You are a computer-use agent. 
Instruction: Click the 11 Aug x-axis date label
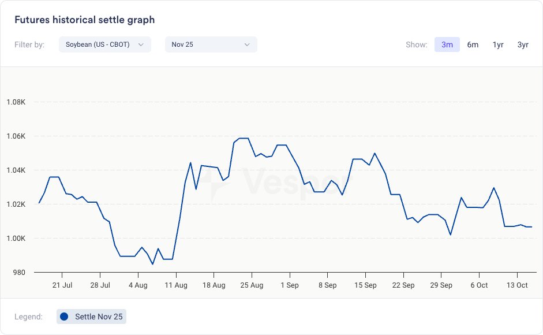(176, 285)
